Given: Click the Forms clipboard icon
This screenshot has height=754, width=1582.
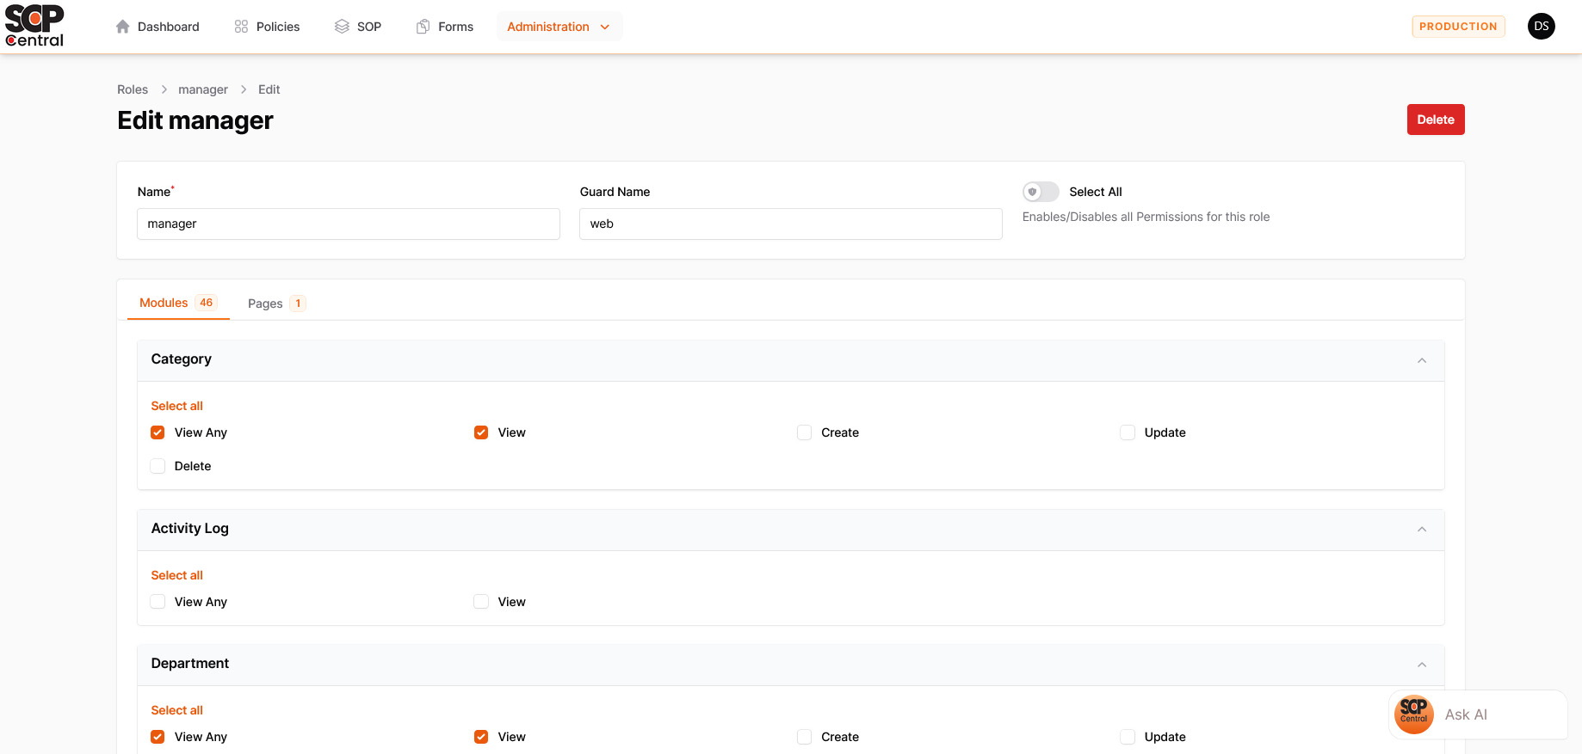Looking at the screenshot, I should pos(423,27).
